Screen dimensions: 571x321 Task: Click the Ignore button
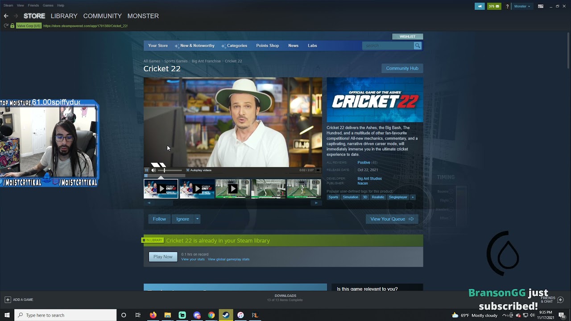tap(182, 219)
